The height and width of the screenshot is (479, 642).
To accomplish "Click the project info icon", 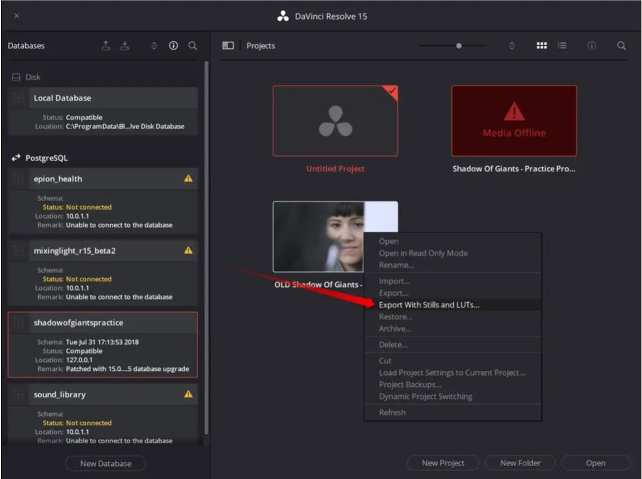I will pyautogui.click(x=592, y=46).
